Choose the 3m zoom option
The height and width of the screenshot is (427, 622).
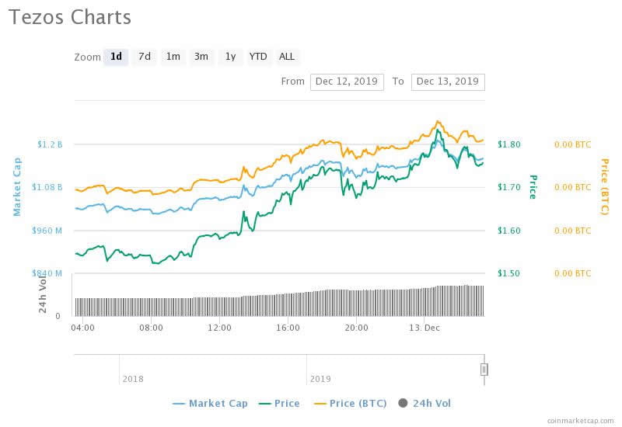[201, 57]
